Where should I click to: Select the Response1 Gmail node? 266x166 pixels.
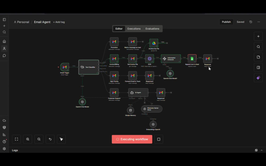[x=161, y=92]
